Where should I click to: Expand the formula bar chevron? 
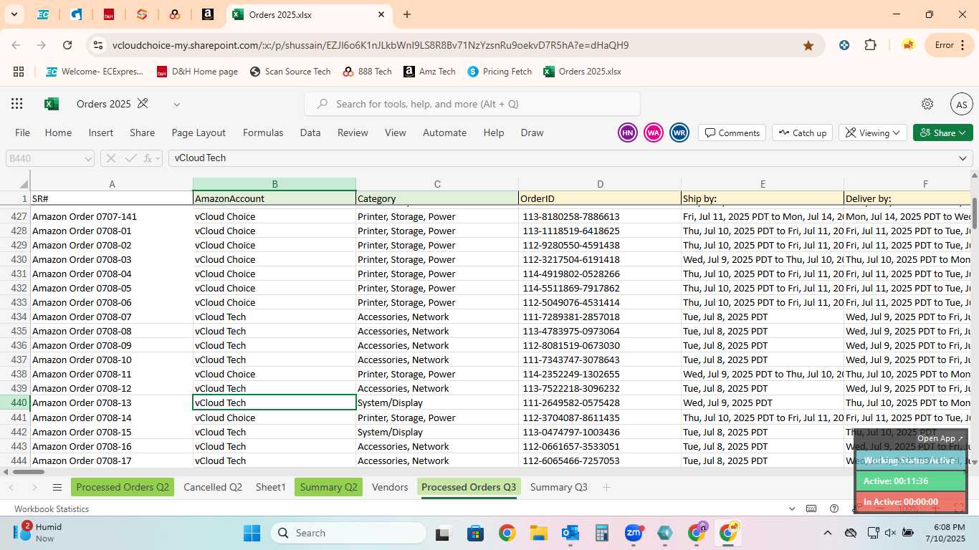963,158
